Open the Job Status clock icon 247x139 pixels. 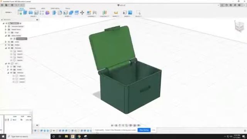[x=231, y=5]
